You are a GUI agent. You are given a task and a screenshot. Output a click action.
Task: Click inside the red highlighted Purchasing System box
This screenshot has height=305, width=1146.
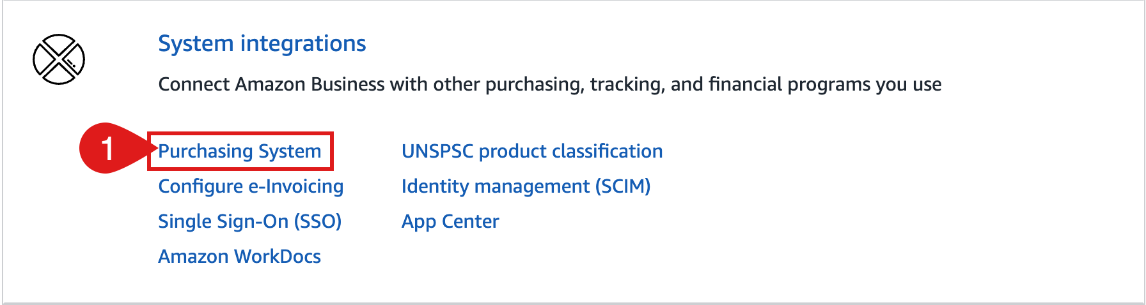pyautogui.click(x=240, y=151)
